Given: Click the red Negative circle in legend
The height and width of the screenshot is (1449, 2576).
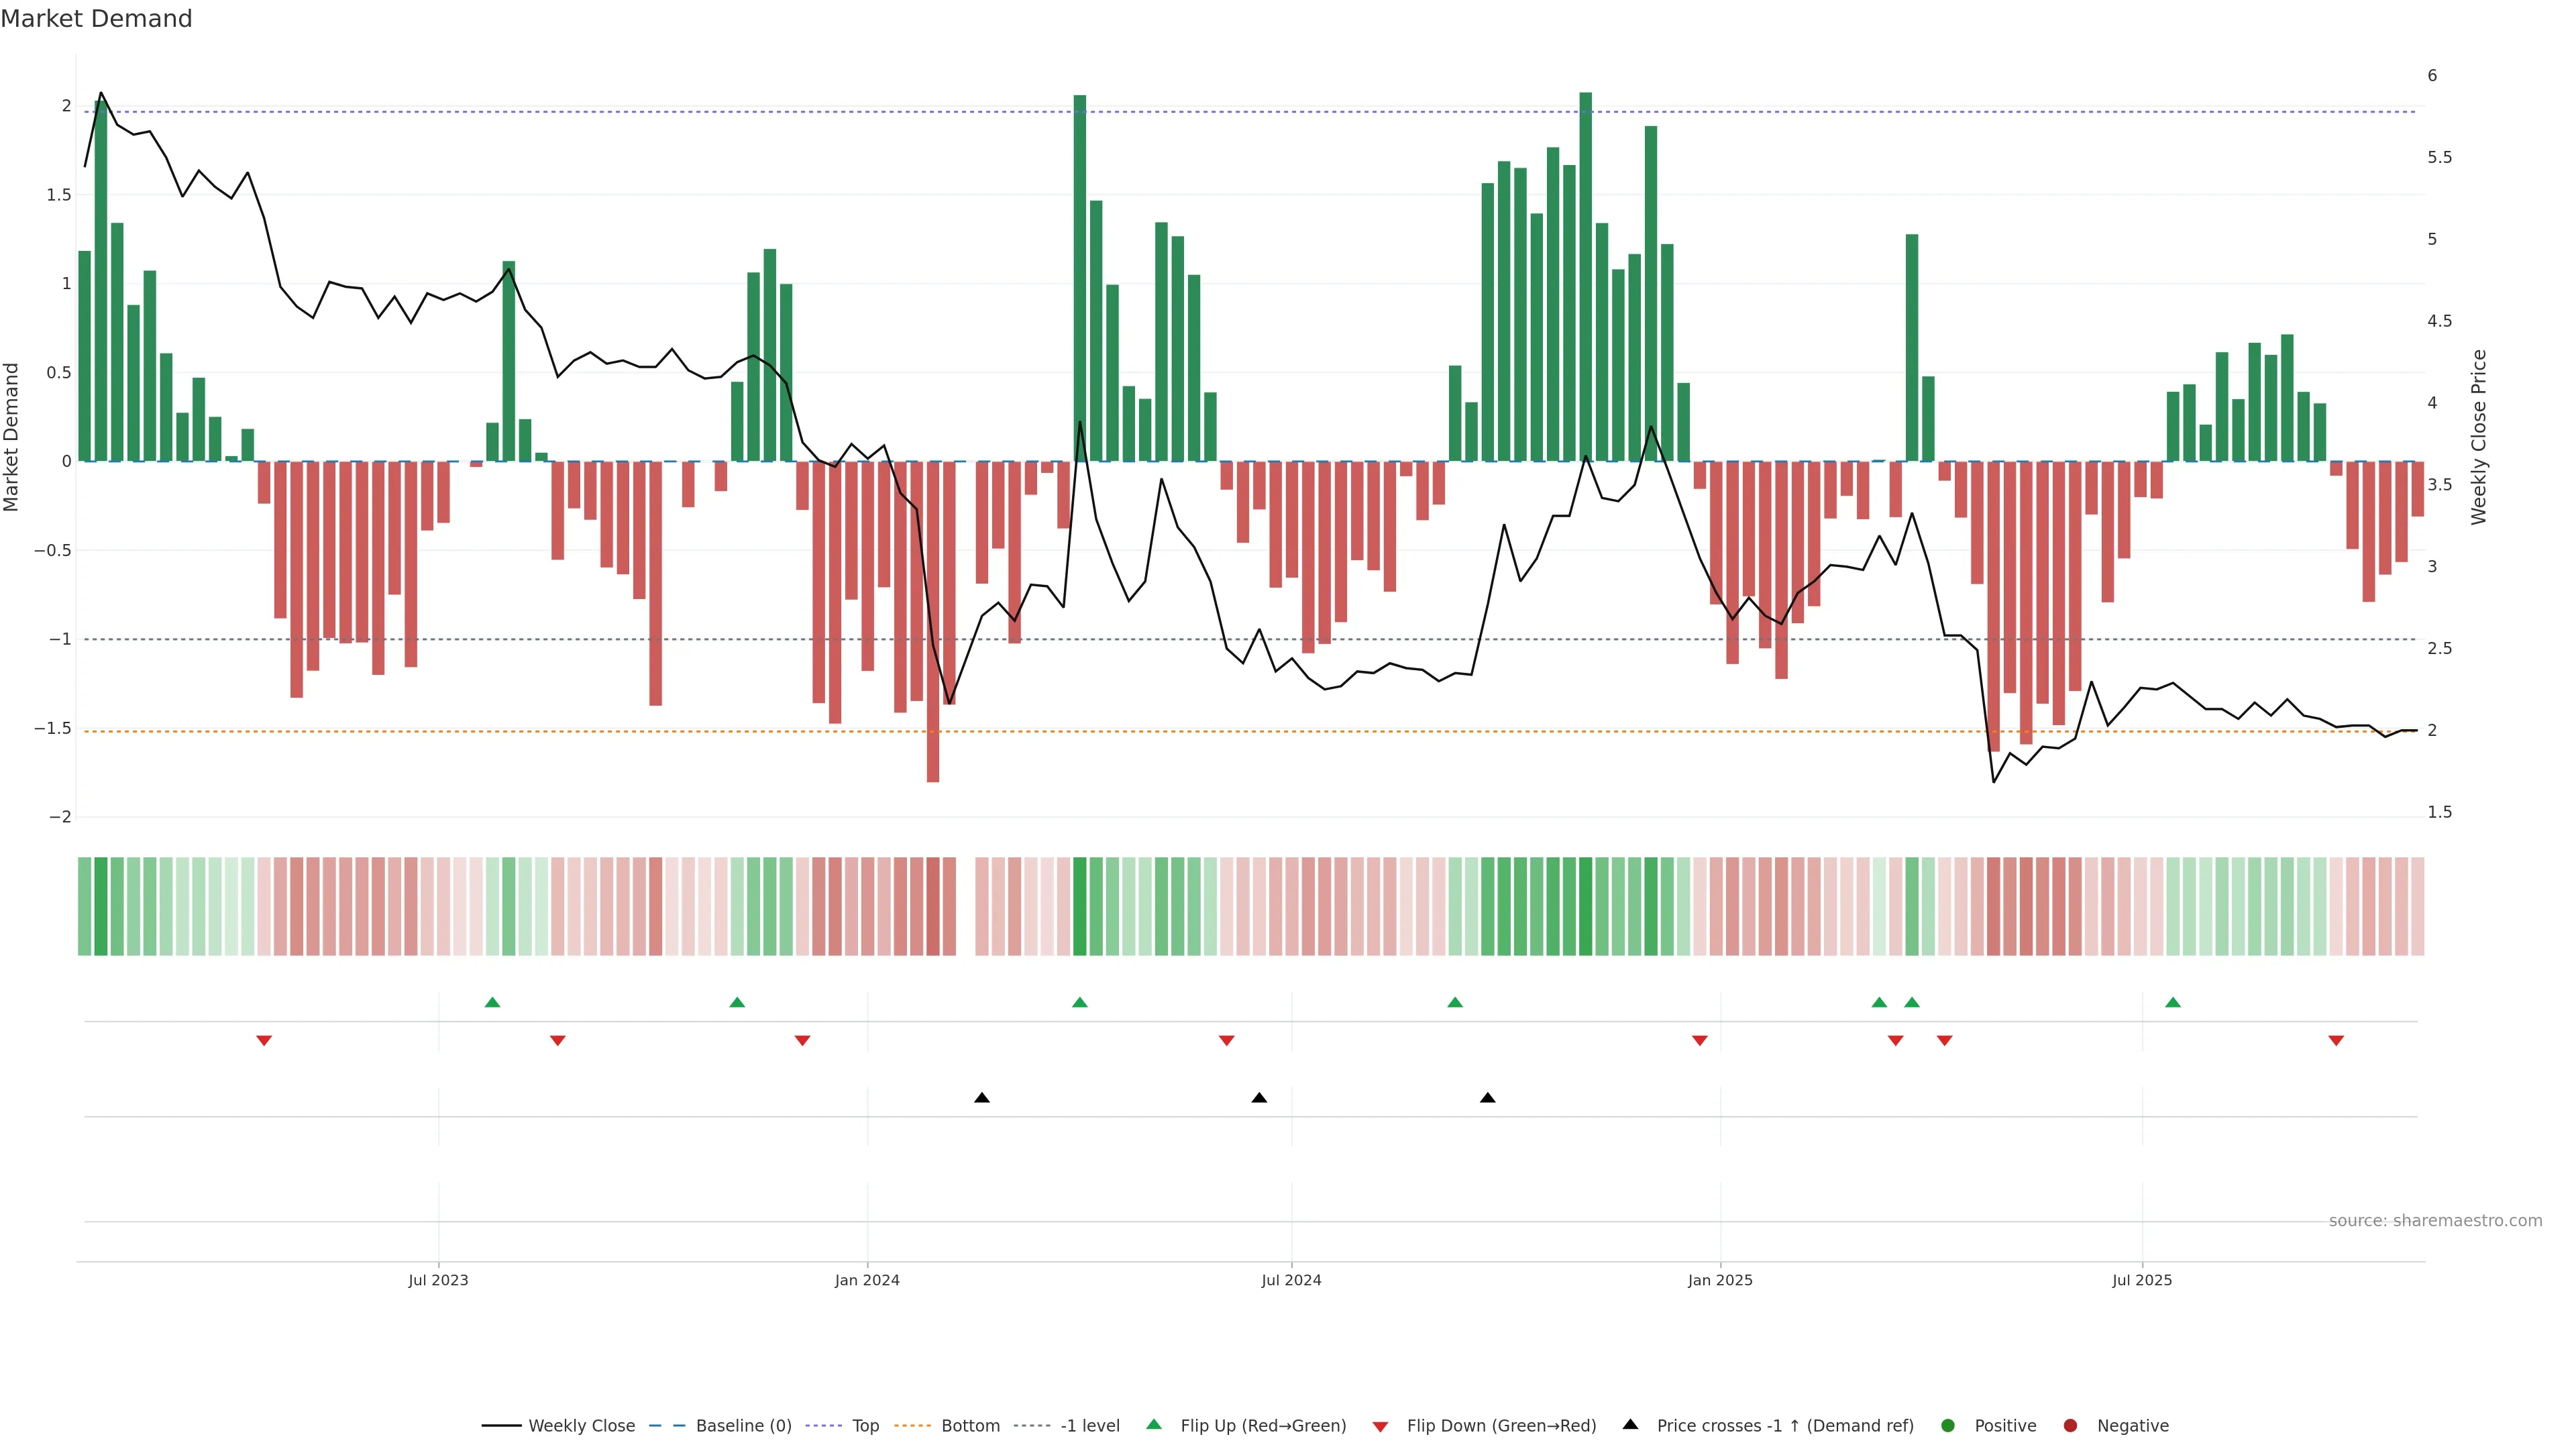Looking at the screenshot, I should (x=2070, y=1425).
